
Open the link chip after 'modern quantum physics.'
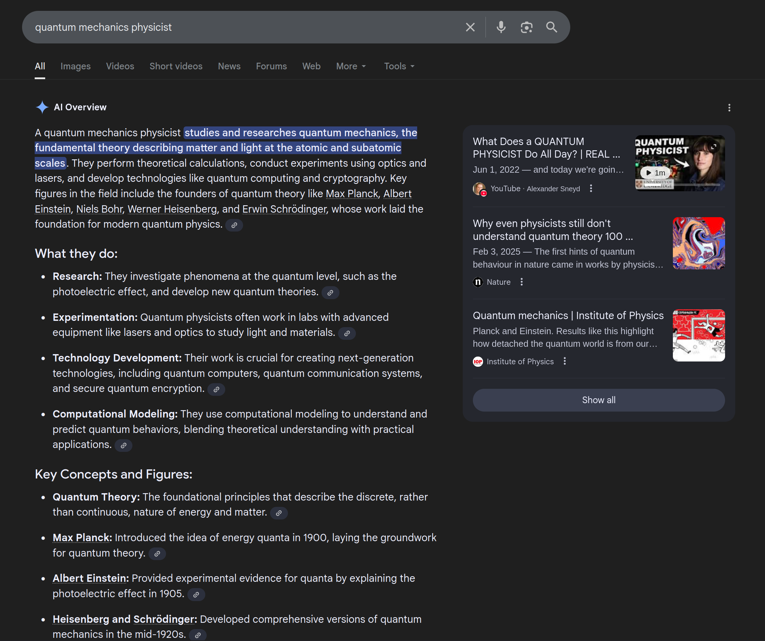coord(234,225)
